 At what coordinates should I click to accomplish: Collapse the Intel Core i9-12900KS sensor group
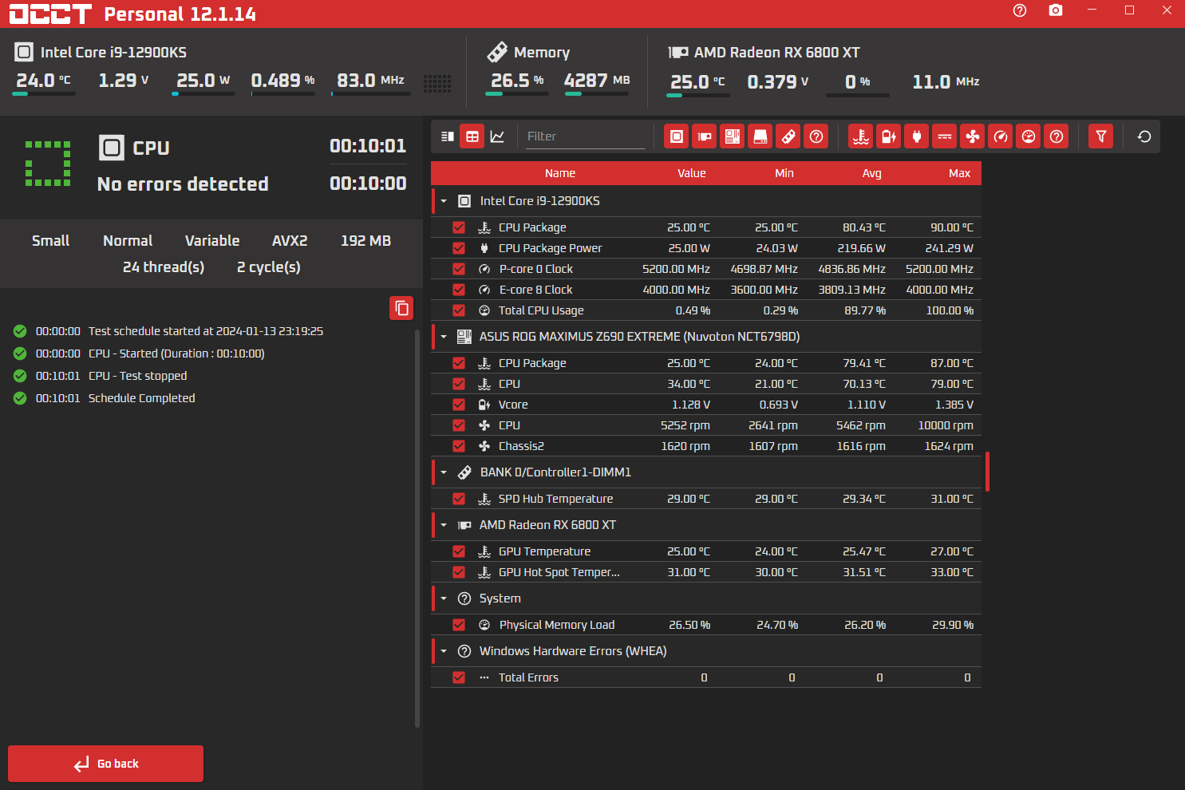tap(444, 201)
